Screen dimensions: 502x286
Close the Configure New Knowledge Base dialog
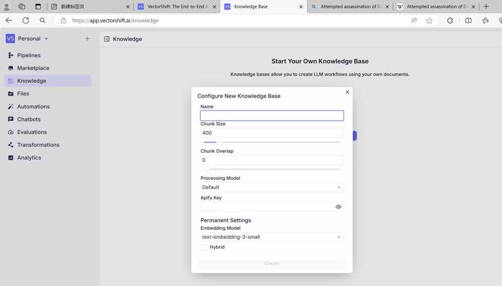pos(347,92)
